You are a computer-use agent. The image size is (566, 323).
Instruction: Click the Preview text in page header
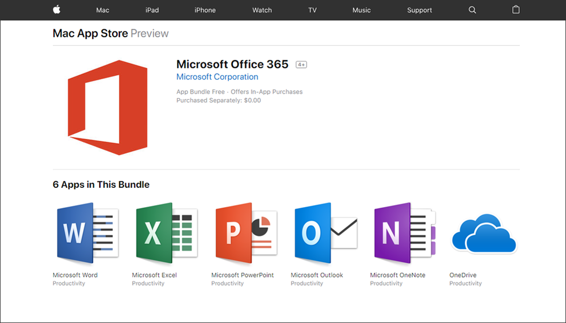(149, 33)
